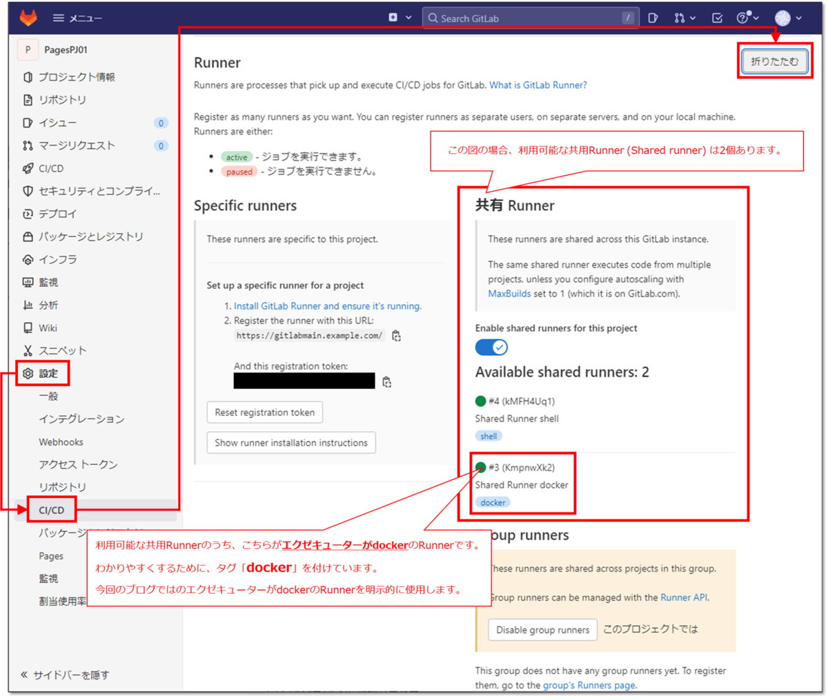Open アクセス トークン settings item
Image resolution: width=828 pixels, height=698 pixels.
point(78,464)
